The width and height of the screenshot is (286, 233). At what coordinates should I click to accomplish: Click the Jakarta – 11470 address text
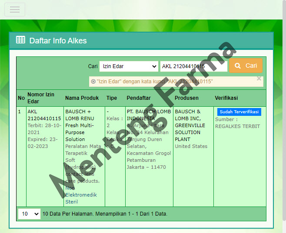pos(146,167)
